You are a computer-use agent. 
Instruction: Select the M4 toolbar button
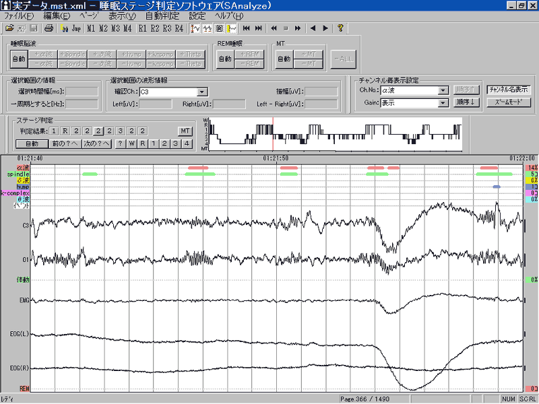pos(127,28)
